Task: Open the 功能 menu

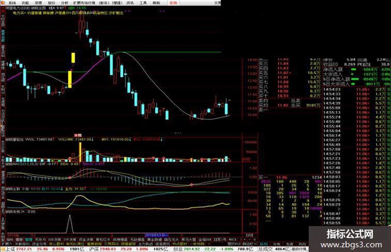Action: (x=25, y=3)
